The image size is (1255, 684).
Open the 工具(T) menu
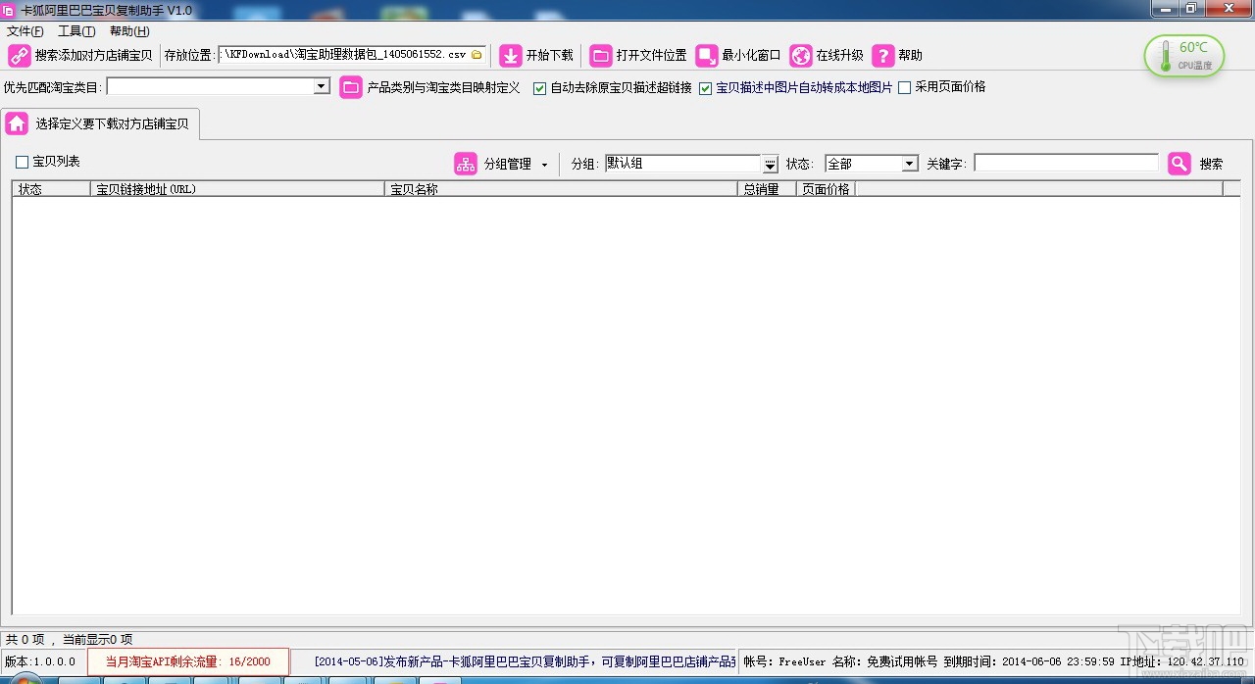(x=76, y=31)
